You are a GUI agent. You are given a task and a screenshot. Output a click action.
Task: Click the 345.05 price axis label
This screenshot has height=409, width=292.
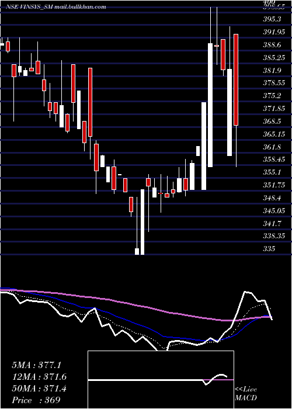point(273,210)
